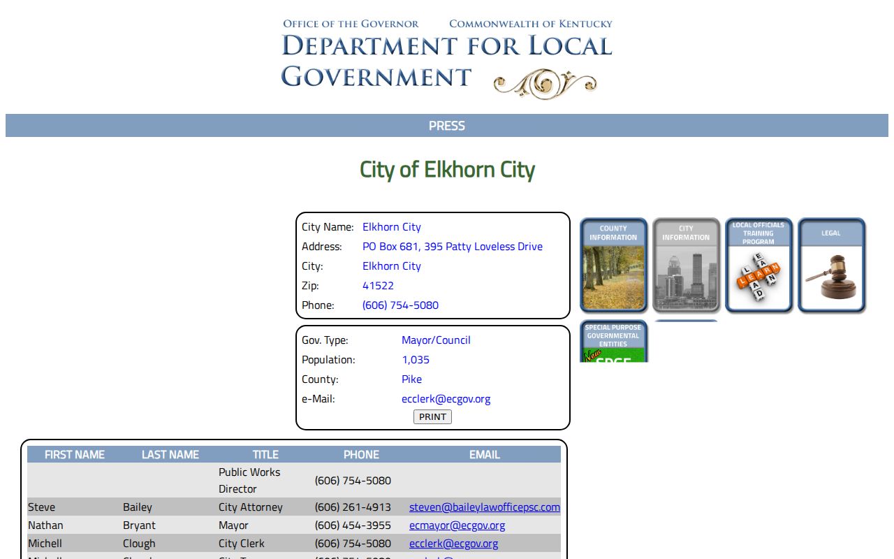Open Special Purpose Governmental Entities tile
The height and width of the screenshot is (559, 894).
click(x=613, y=341)
